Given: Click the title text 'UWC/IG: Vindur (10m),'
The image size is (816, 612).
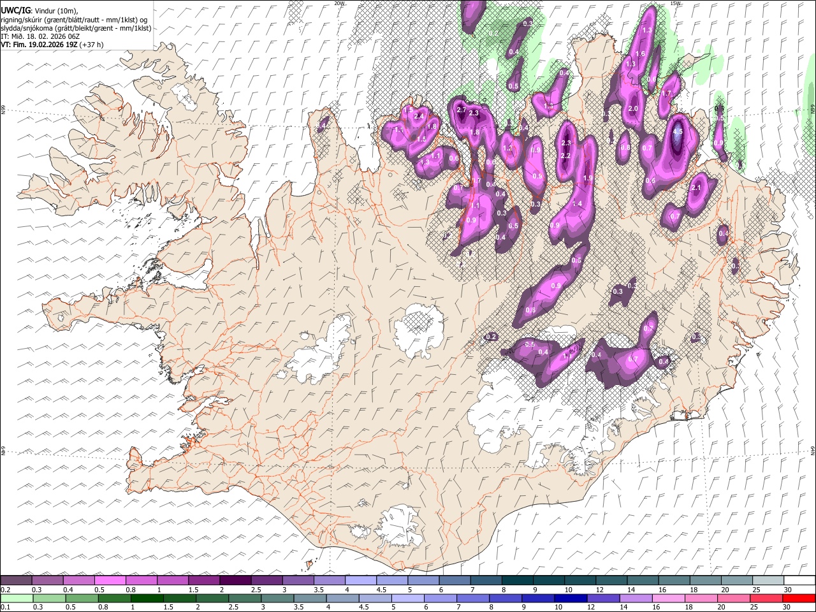Looking at the screenshot, I should (x=39, y=11).
